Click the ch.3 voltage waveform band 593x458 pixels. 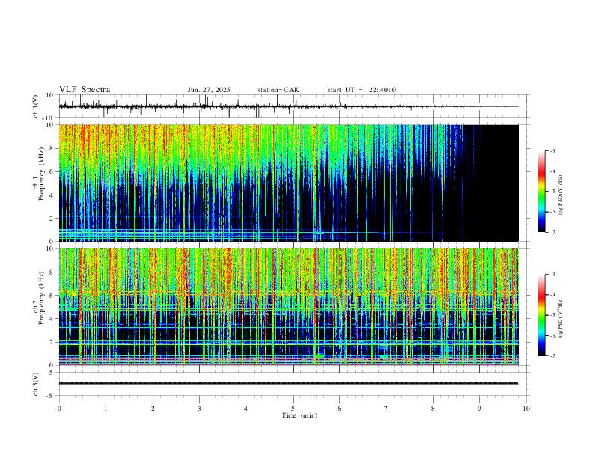288,383
